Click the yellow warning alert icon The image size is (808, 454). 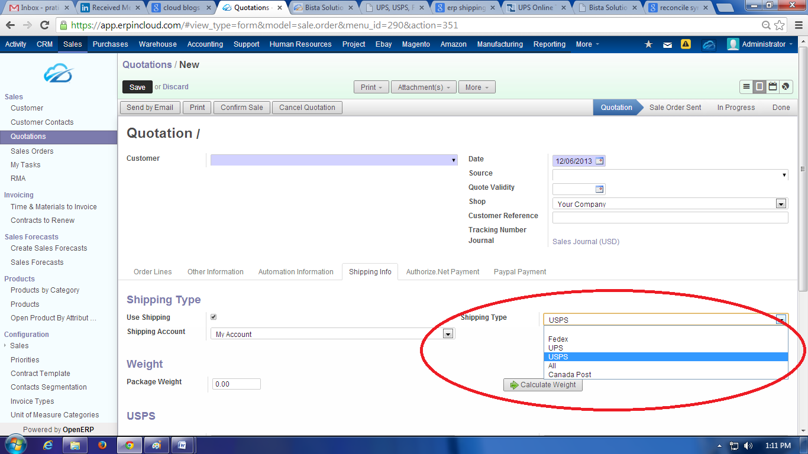(x=686, y=44)
